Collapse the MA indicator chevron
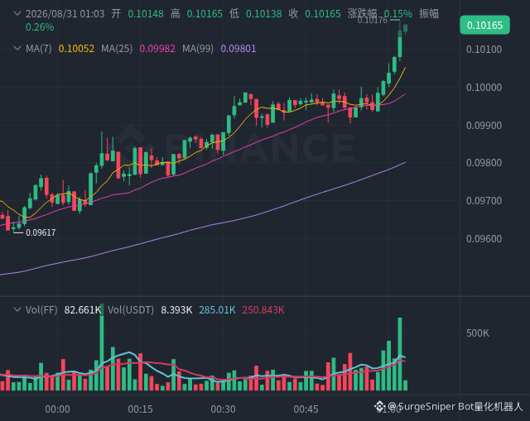Screen dimensions: 530x421 click(17, 48)
